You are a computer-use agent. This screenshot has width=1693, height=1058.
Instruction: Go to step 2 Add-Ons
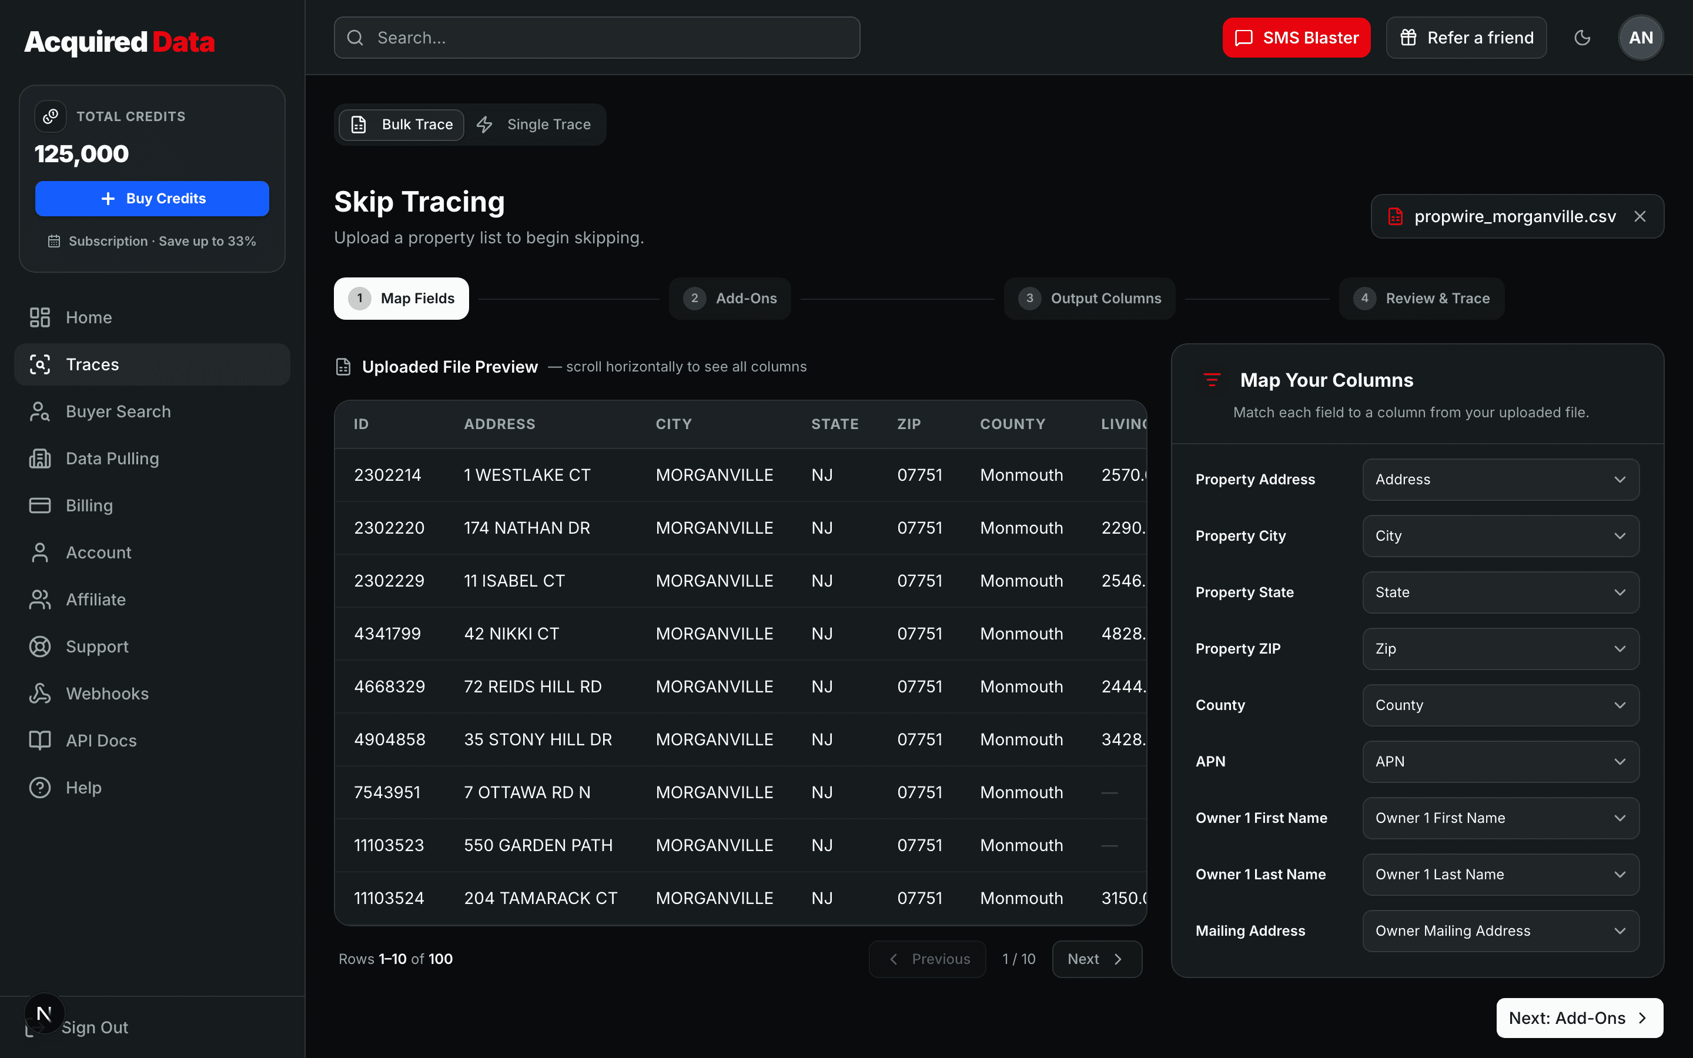[730, 299]
